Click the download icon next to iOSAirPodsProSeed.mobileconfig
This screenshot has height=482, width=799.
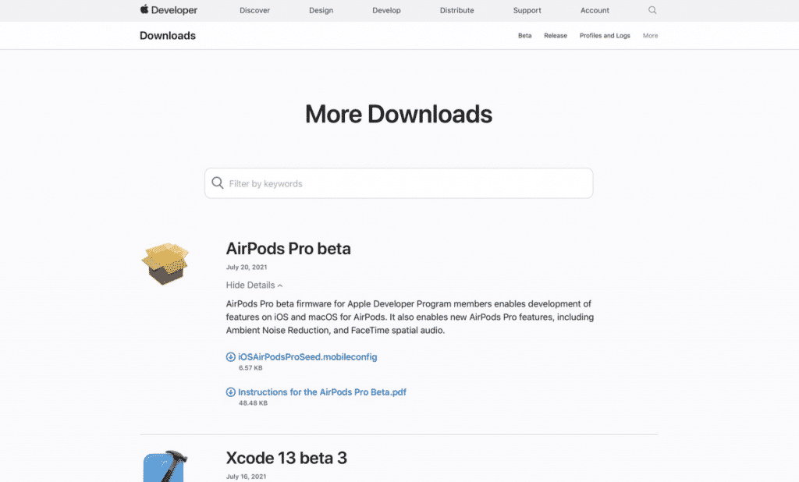tap(230, 356)
